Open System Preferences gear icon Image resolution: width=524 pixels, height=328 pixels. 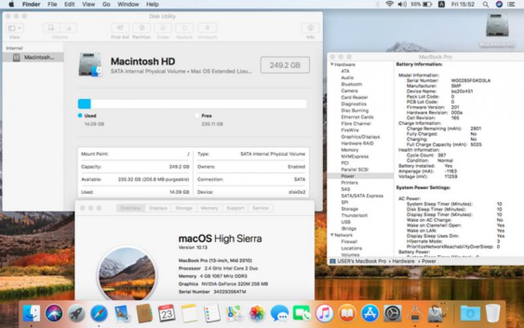[392, 314]
